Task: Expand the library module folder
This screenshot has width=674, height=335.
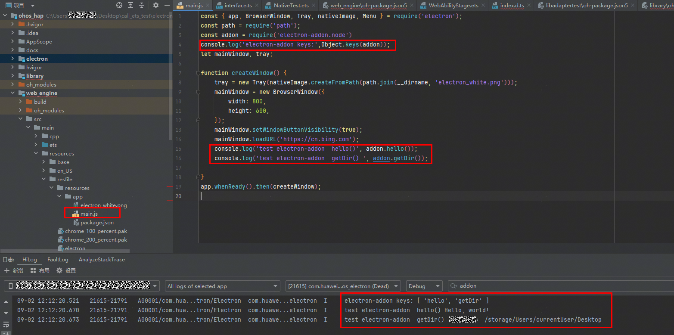Action: pos(13,76)
